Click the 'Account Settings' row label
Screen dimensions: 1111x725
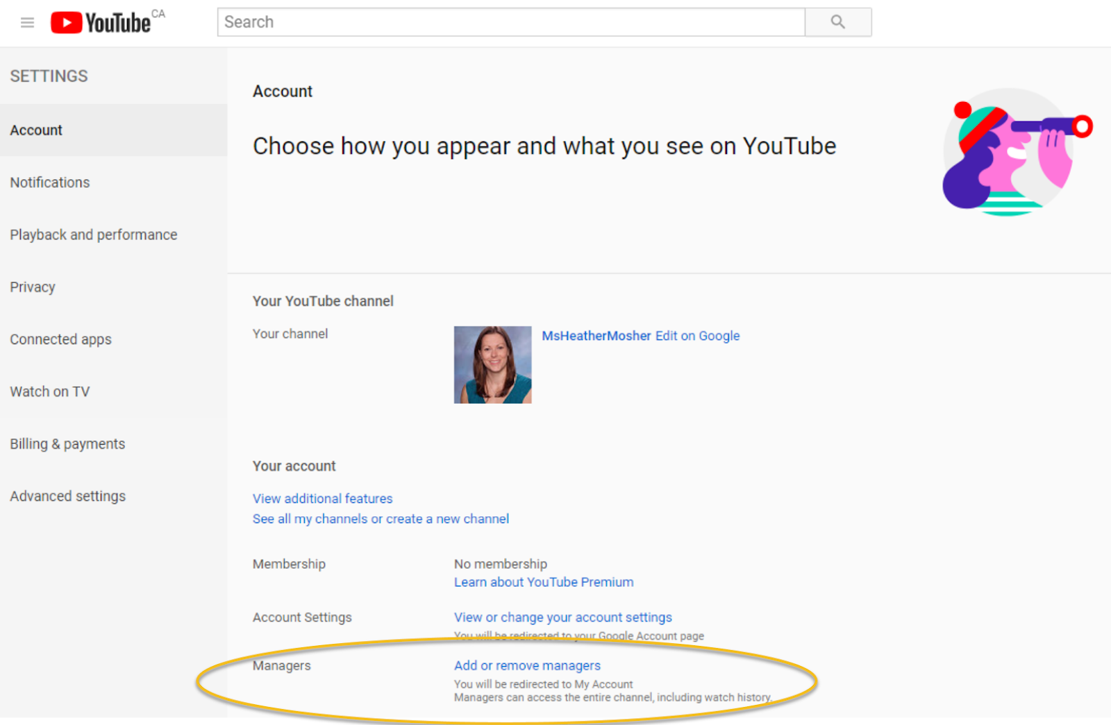click(302, 617)
